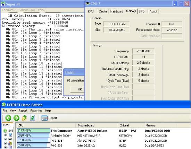
Task: Click OK in the Finish dialog
Action: [x=77, y=89]
